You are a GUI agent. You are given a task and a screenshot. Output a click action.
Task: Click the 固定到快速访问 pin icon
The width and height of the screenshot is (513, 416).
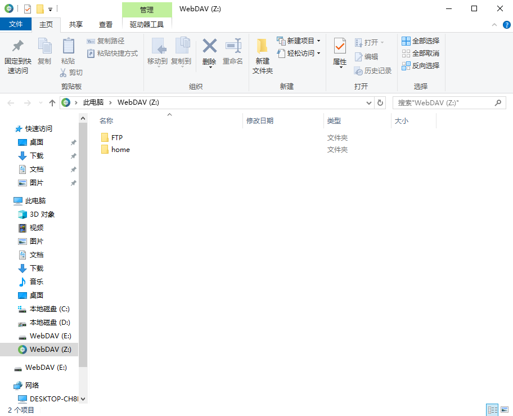click(x=18, y=46)
